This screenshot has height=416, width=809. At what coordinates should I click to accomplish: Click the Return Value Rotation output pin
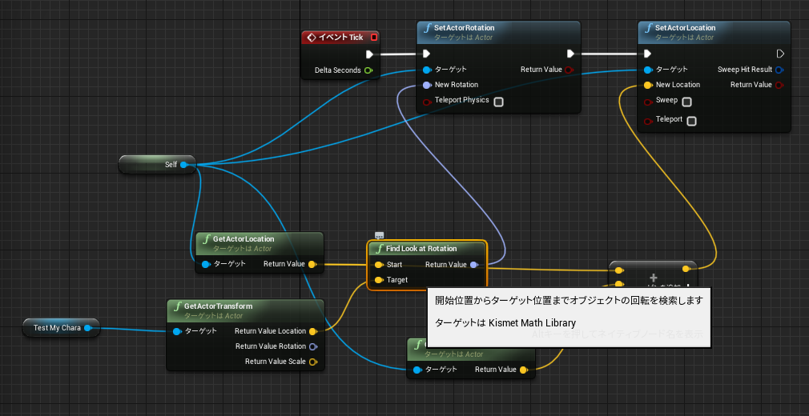312,346
